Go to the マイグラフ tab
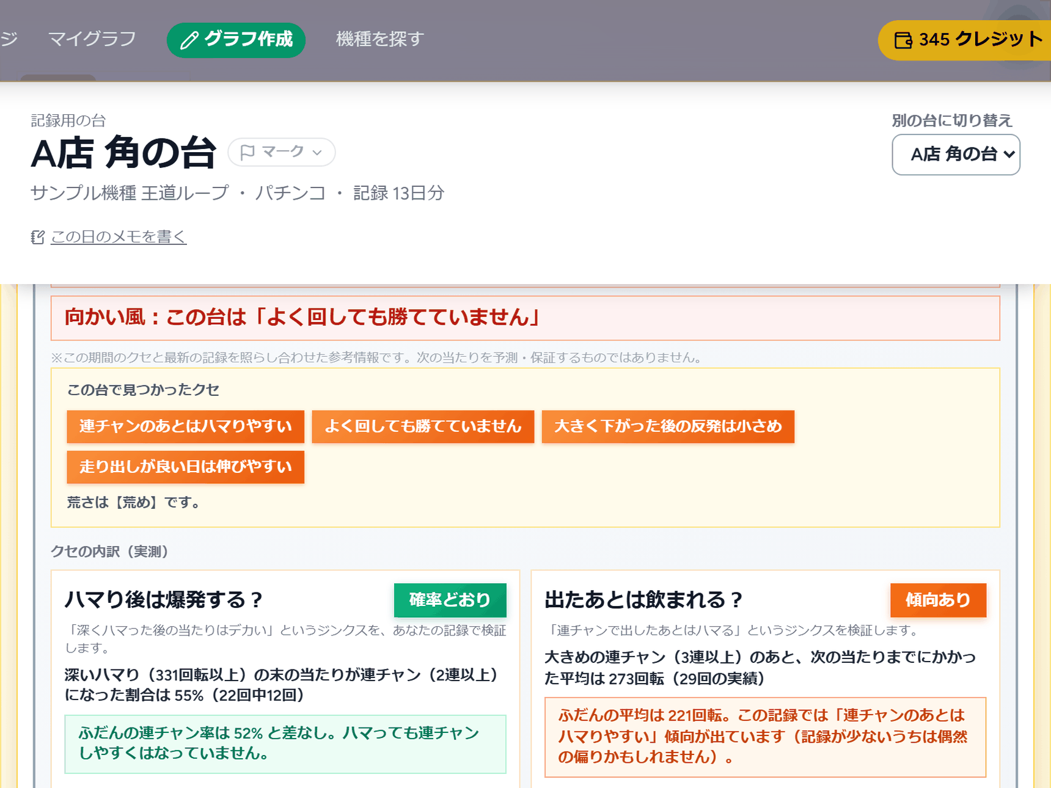The image size is (1051, 788). (x=92, y=39)
